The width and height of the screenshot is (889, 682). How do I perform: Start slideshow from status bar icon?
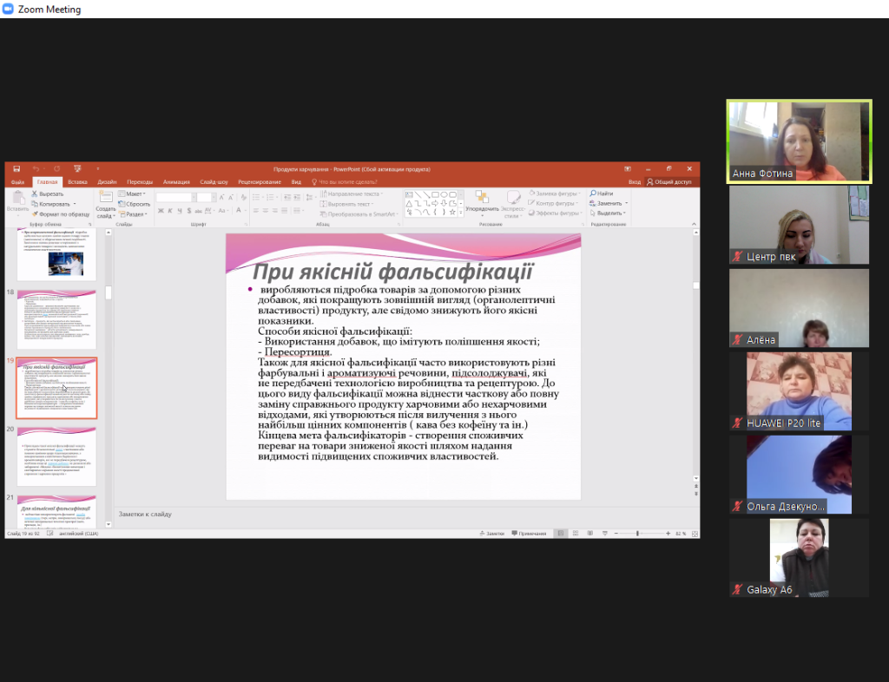(x=603, y=534)
